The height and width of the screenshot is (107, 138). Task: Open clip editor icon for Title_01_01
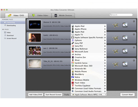pyautogui.click(x=125, y=64)
